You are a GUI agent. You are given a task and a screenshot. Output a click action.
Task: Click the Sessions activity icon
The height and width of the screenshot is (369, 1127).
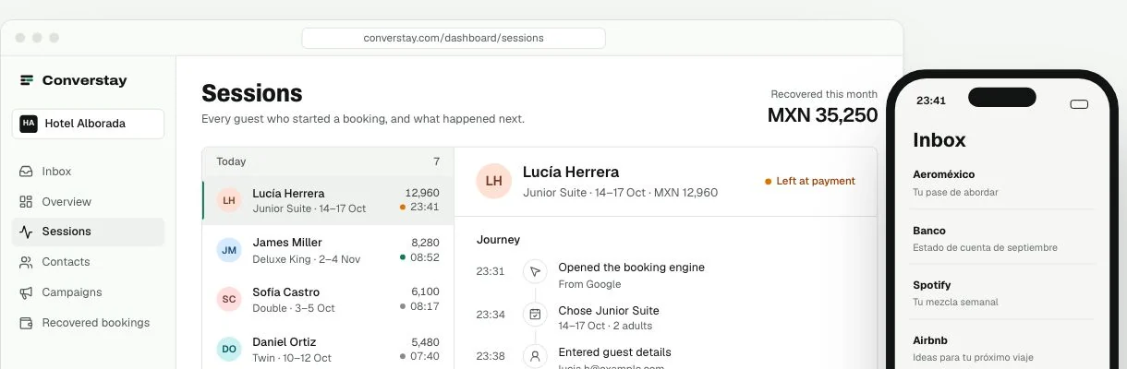[26, 232]
